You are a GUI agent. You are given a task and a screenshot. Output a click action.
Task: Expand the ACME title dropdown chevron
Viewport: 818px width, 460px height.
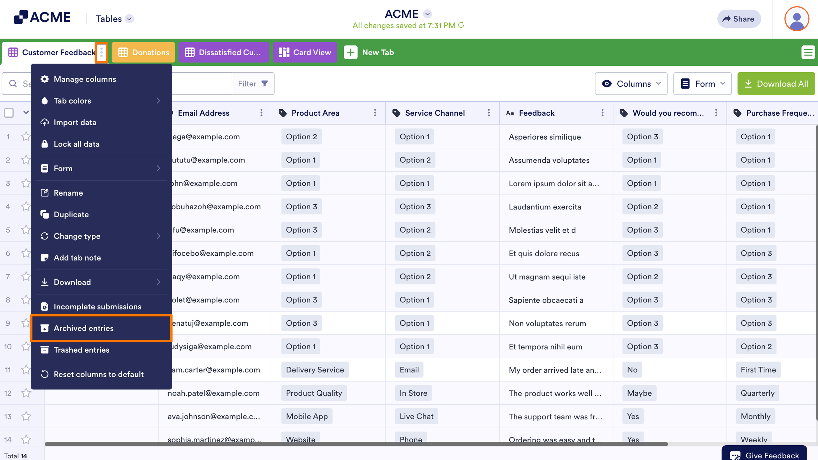(427, 14)
